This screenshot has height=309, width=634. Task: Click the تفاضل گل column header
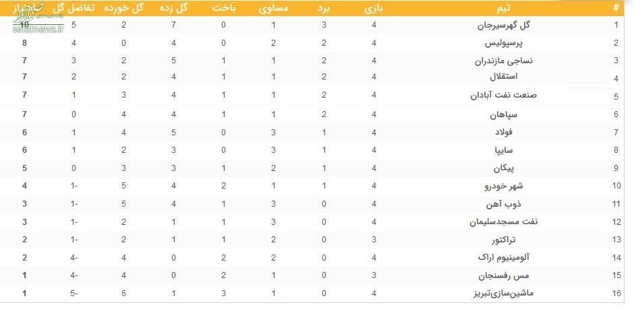(74, 8)
